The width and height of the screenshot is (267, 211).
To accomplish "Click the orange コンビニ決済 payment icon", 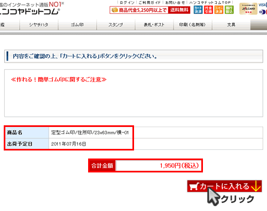I will (x=218, y=10).
